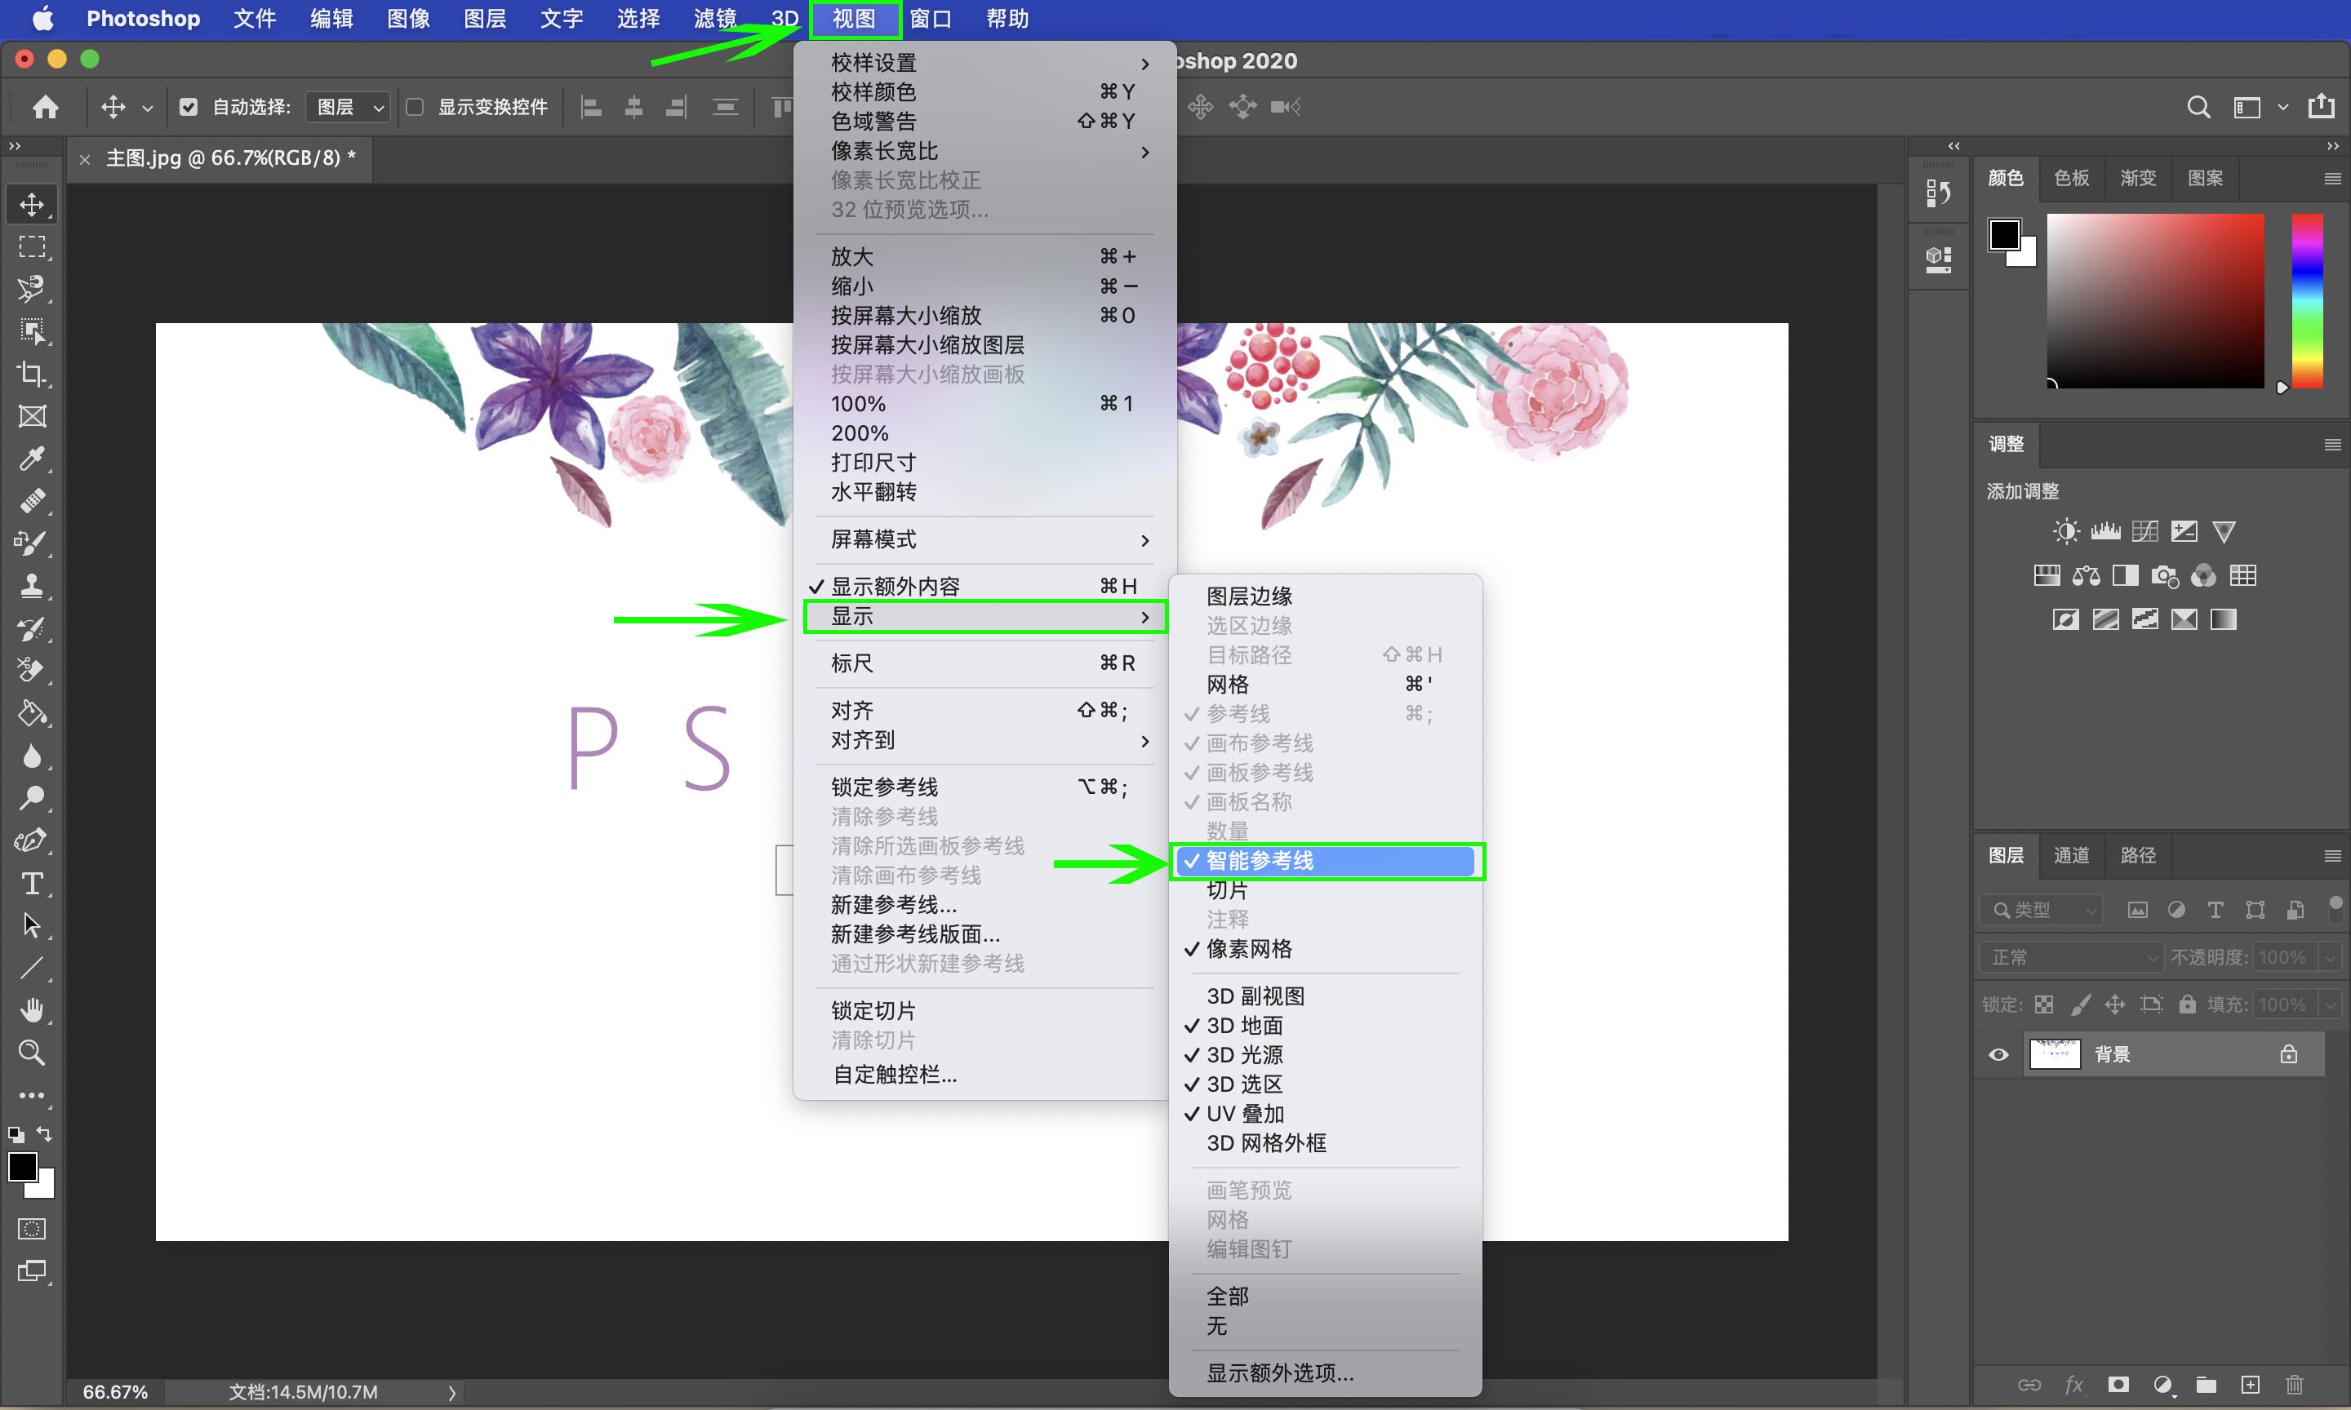Click 放大 zoom in entry

tap(984, 256)
